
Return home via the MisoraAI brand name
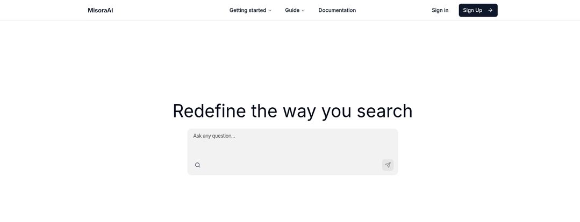101,10
